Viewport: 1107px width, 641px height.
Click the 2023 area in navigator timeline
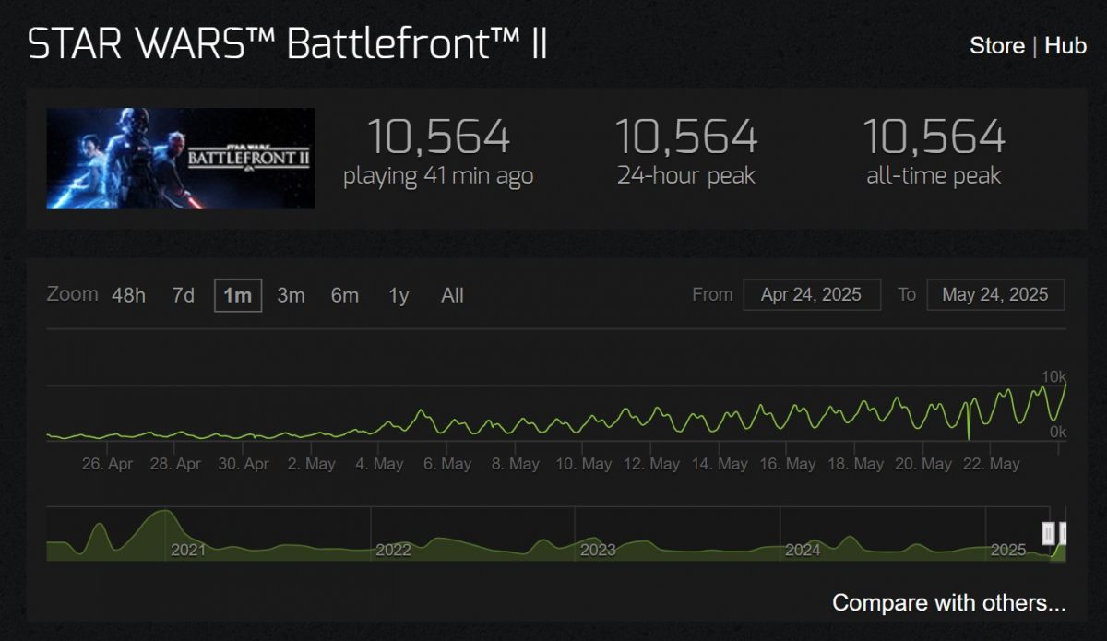(597, 551)
